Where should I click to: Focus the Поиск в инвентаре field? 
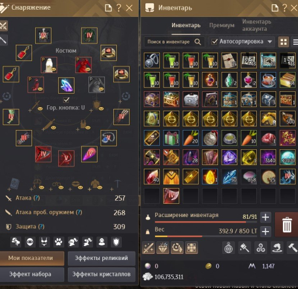click(174, 42)
